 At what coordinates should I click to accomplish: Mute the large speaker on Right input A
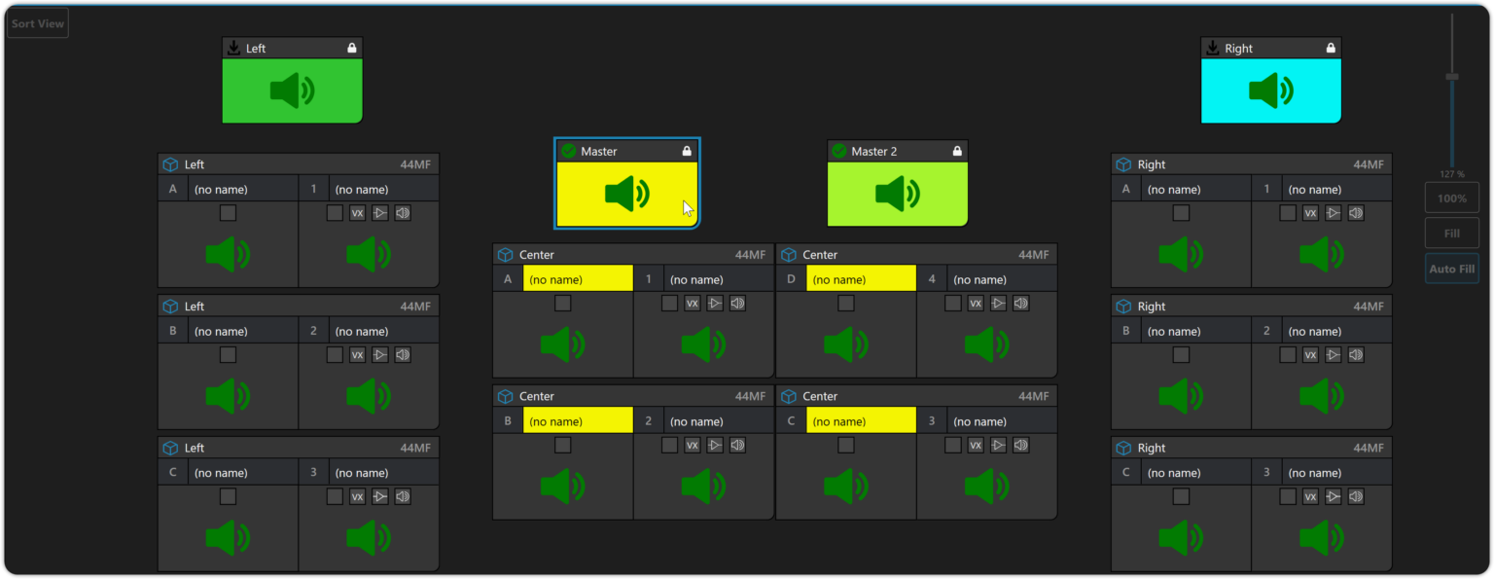click(x=1180, y=255)
